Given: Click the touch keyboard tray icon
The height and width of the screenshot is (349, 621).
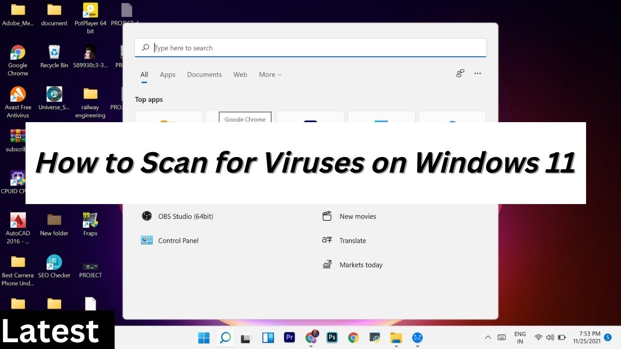Looking at the screenshot, I should tap(502, 337).
